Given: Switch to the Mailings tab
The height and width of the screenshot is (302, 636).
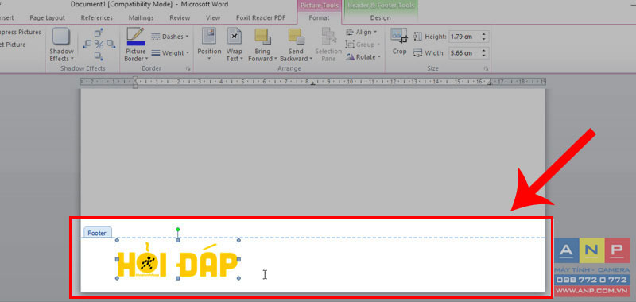Looking at the screenshot, I should coord(142,17).
